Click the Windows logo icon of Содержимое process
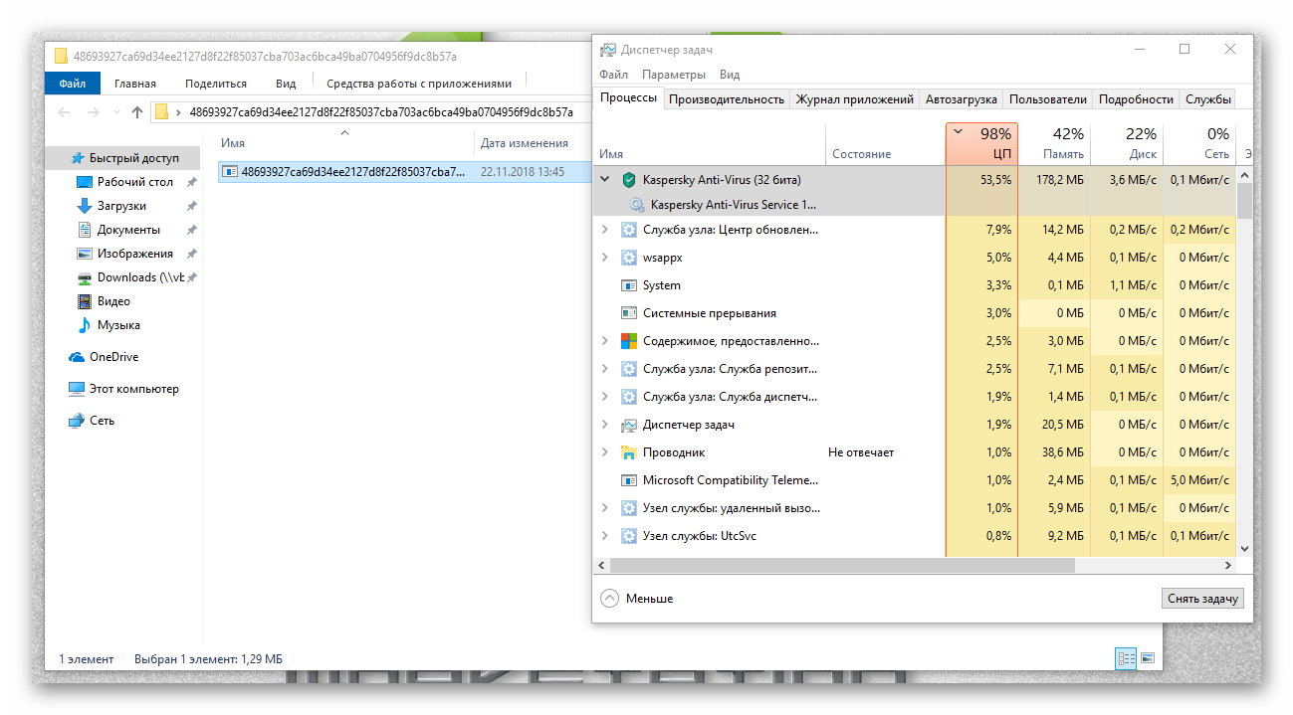This screenshot has width=1293, height=715. pos(628,341)
